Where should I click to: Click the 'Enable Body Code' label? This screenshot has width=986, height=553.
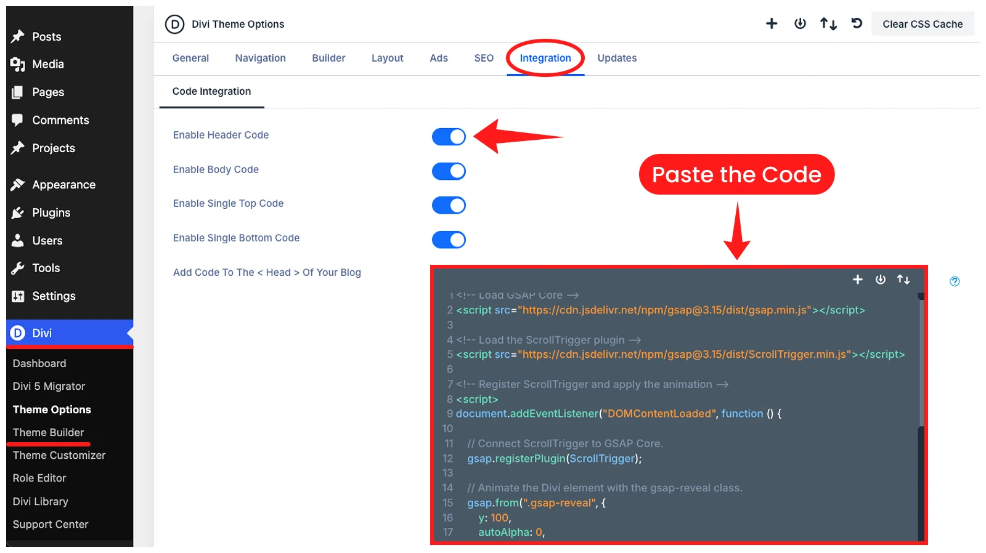pos(216,169)
